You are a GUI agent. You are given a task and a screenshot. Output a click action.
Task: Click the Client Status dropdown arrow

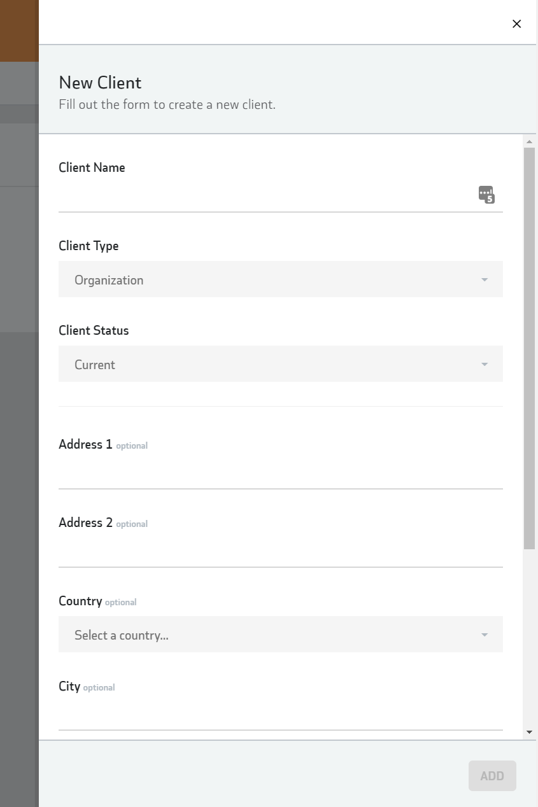click(x=485, y=365)
